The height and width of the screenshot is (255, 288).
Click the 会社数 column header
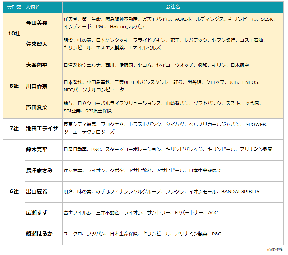click(14, 7)
